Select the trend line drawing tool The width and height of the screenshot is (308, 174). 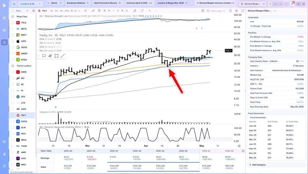[x=63, y=56]
